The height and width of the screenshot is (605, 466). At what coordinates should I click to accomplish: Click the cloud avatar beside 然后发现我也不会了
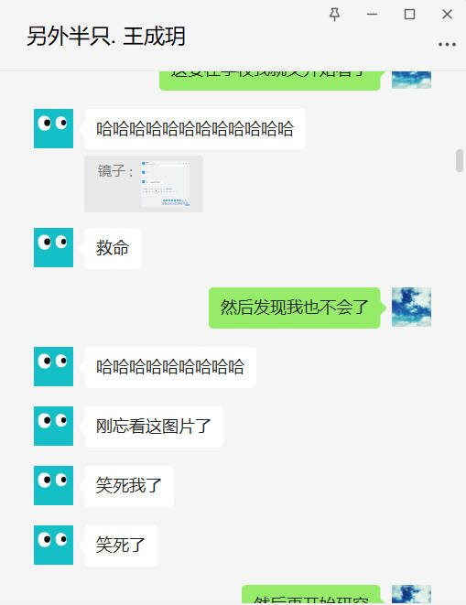(x=411, y=308)
